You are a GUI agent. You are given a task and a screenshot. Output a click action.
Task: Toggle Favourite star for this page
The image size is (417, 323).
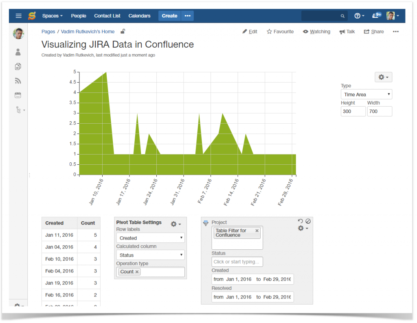280,31
